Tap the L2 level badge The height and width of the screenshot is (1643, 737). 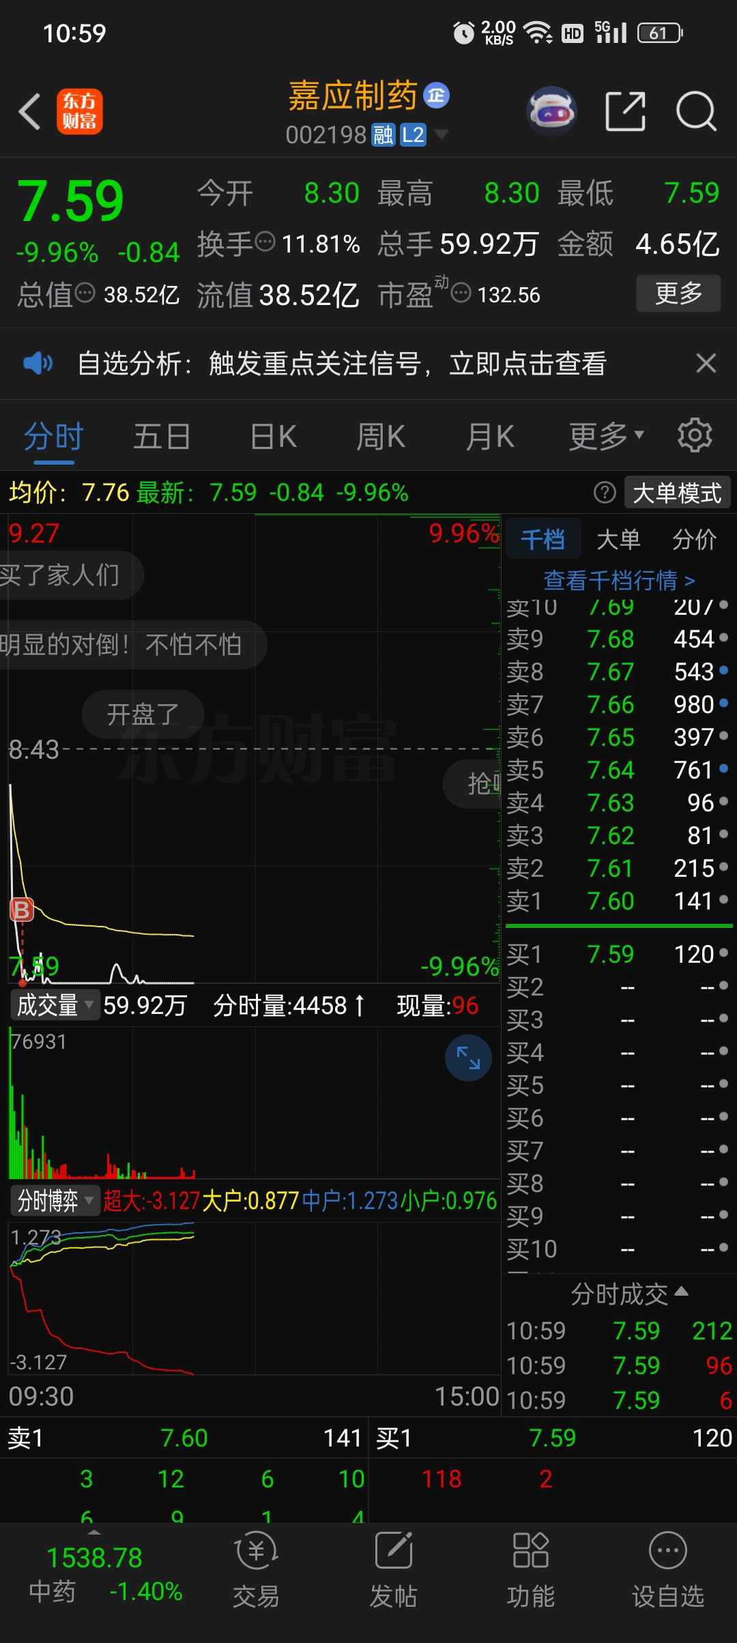[413, 135]
